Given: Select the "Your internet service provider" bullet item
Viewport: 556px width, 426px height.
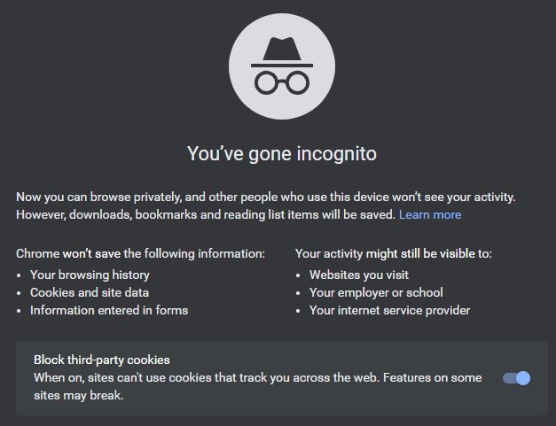Looking at the screenshot, I should pyautogui.click(x=389, y=310).
